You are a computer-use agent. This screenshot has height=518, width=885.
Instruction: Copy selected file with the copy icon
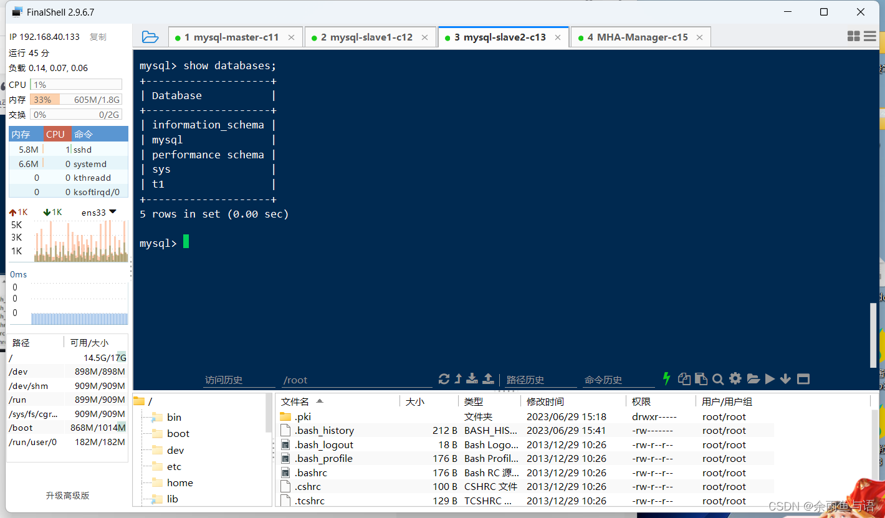[x=684, y=378]
